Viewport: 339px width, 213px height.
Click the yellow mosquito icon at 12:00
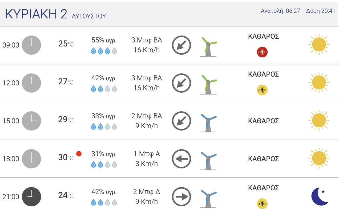click(x=262, y=90)
